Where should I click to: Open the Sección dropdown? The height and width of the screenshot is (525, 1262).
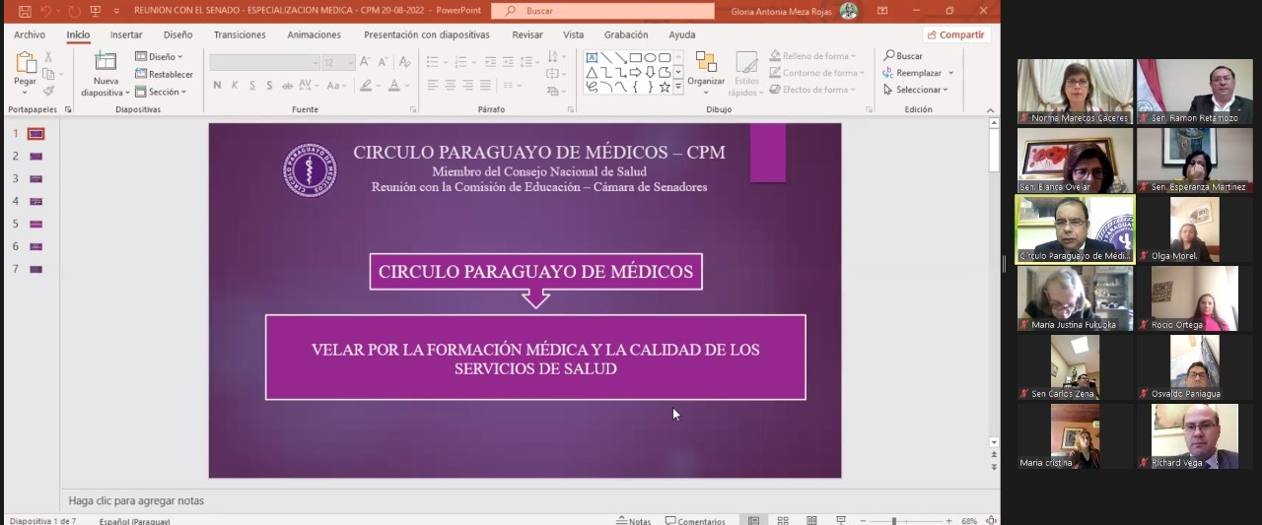(x=161, y=92)
